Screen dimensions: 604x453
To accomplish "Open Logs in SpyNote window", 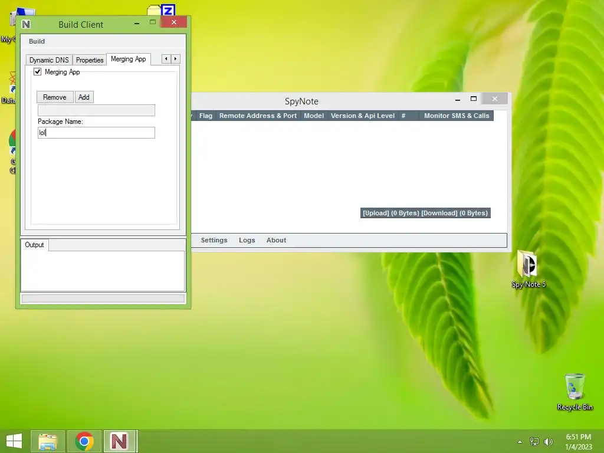I will (247, 240).
